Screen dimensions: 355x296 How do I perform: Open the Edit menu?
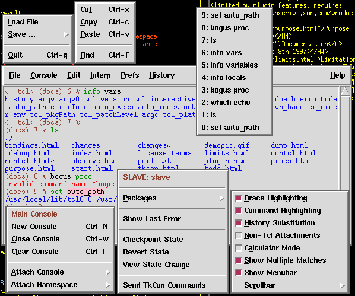[x=74, y=75]
